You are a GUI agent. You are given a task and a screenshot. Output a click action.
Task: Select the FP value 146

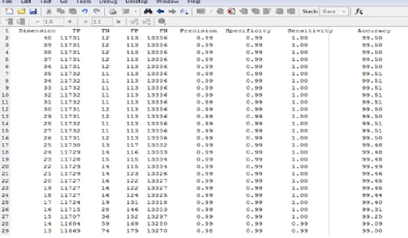tap(133, 210)
